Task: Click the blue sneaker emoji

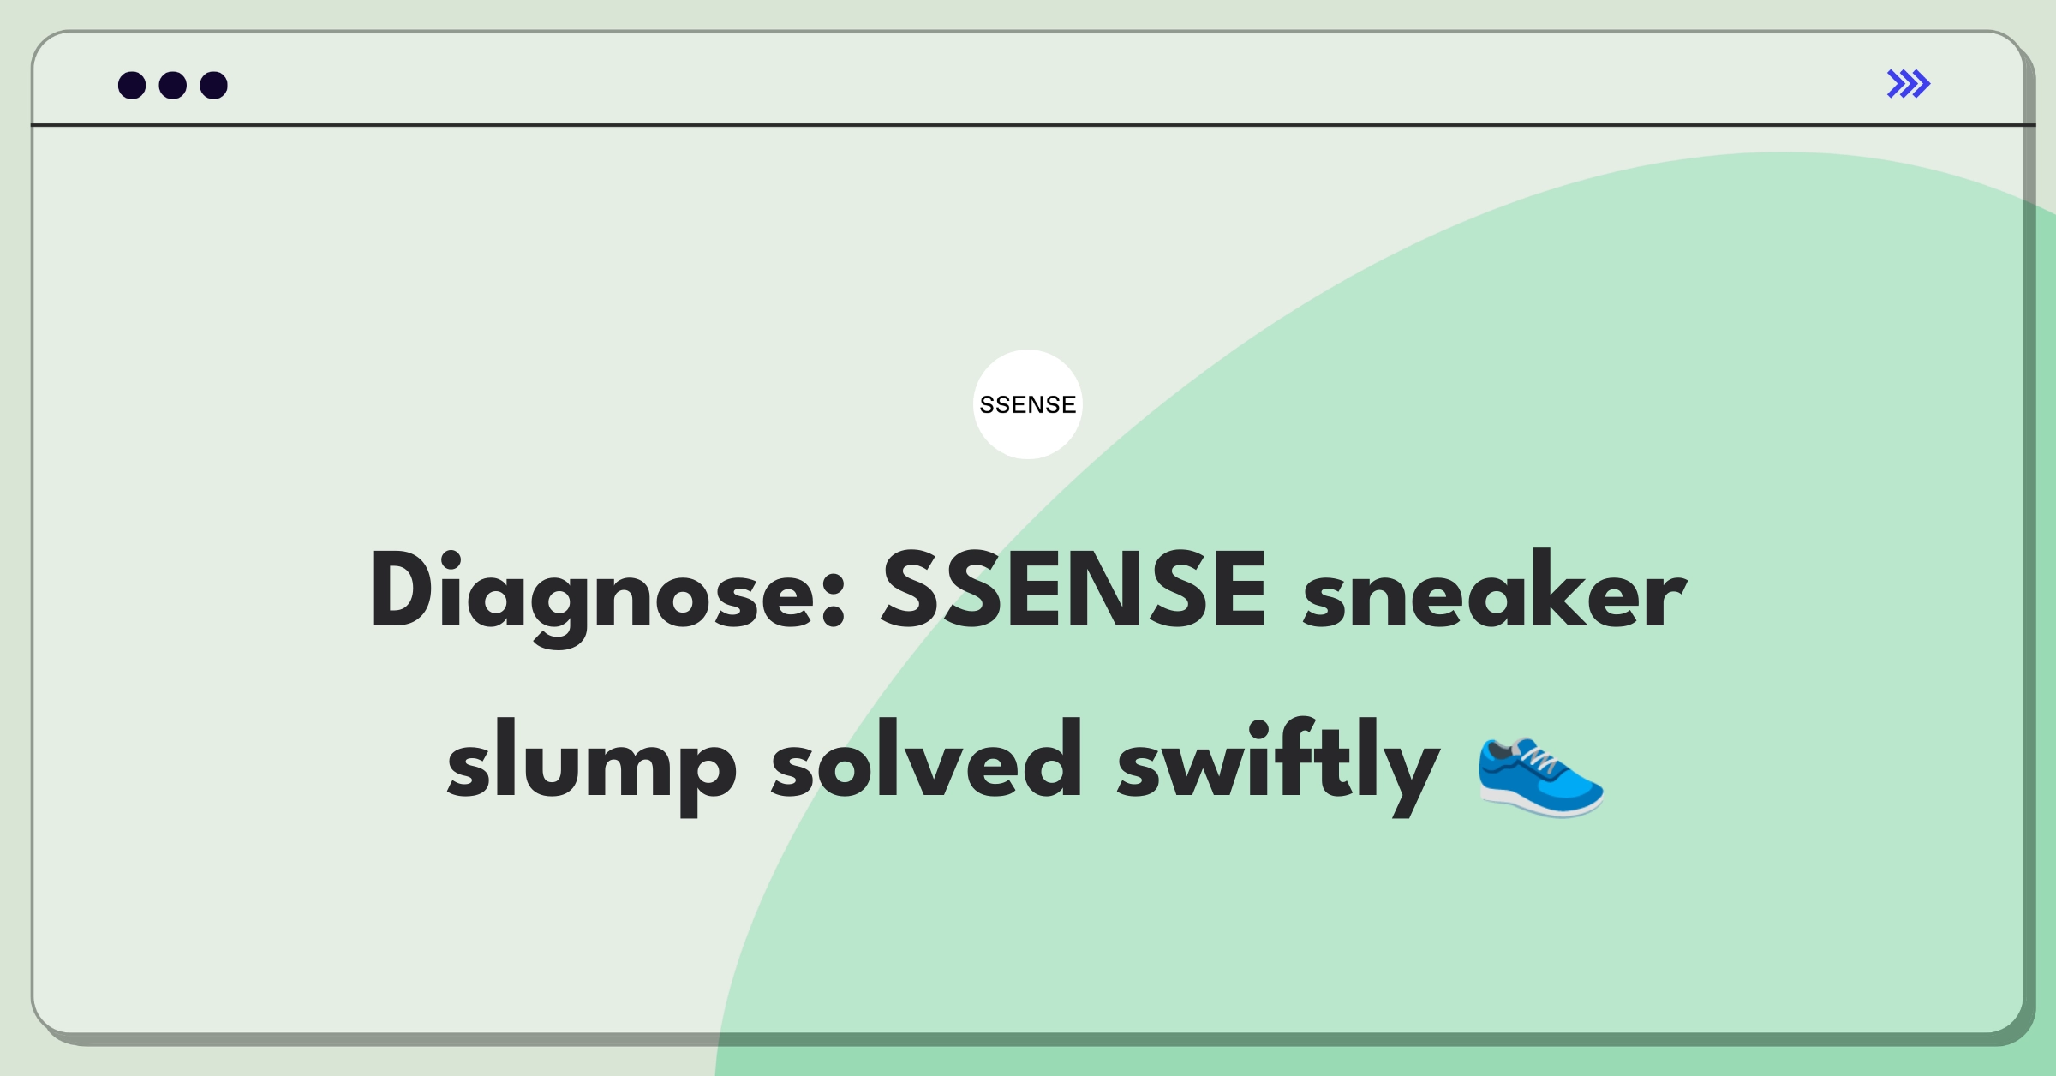Action: click(x=1541, y=777)
